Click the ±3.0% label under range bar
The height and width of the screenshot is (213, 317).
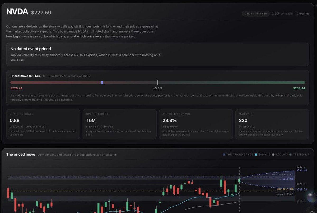click(x=158, y=88)
